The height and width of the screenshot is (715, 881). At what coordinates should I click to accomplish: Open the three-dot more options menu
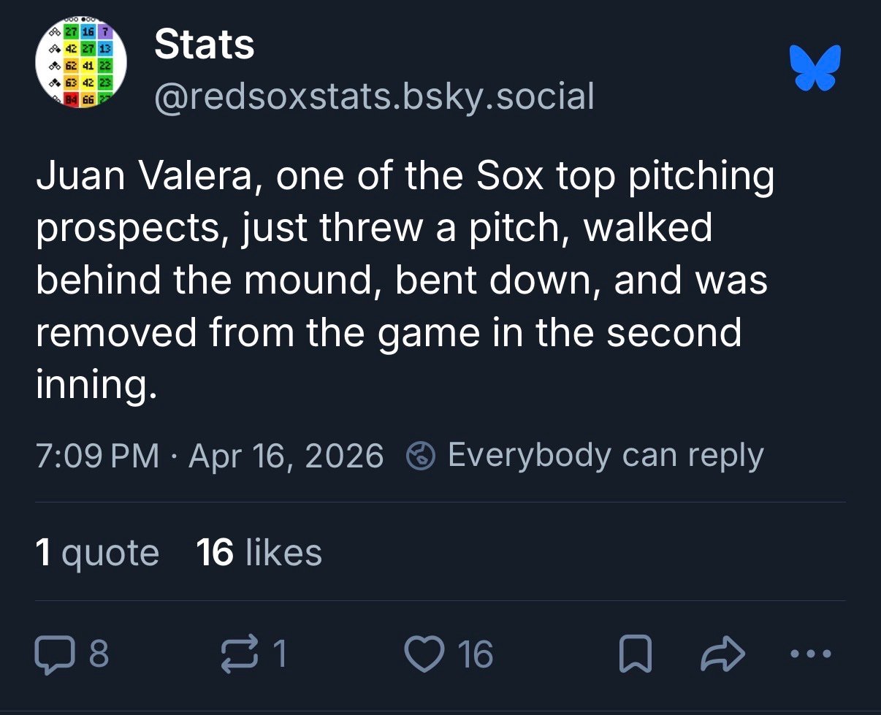pyautogui.click(x=811, y=654)
